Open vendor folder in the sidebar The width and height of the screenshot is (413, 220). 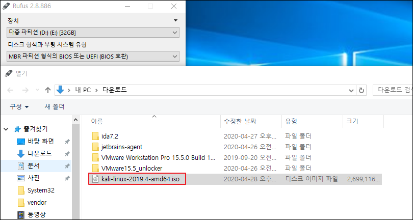click(37, 203)
